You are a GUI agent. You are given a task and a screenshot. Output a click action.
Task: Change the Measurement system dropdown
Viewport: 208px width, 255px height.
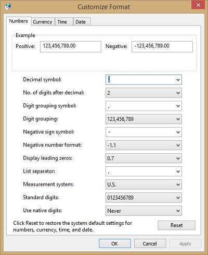click(144, 185)
